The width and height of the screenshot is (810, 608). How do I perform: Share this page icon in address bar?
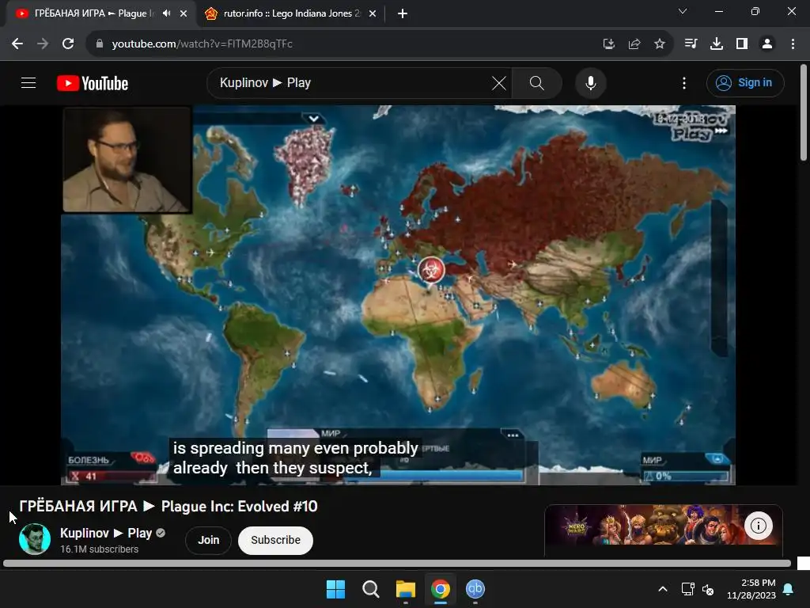[634, 44]
